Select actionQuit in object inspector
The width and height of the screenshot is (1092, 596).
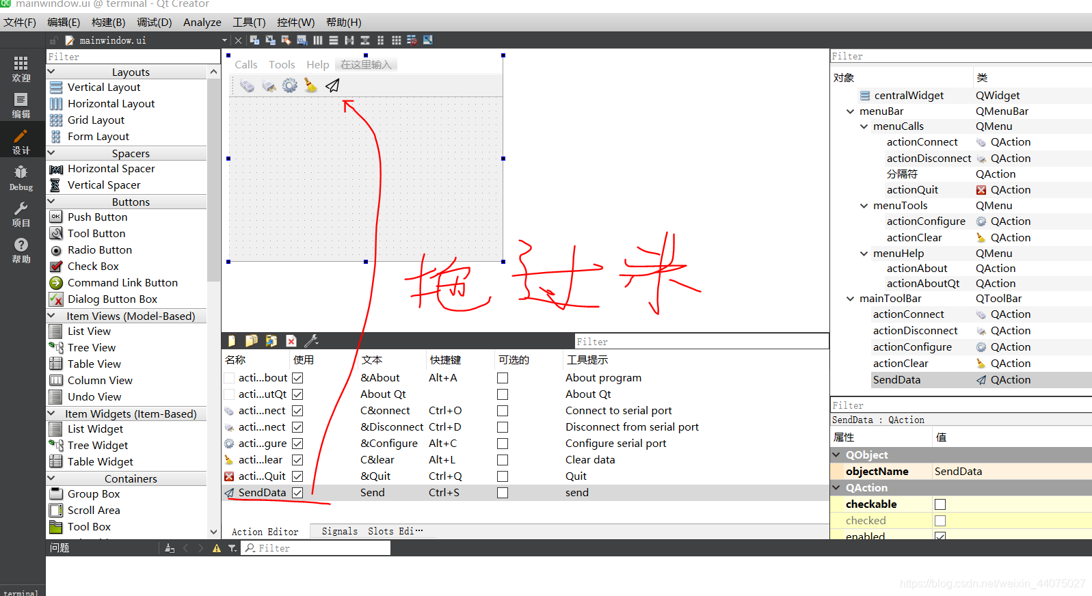pos(912,190)
